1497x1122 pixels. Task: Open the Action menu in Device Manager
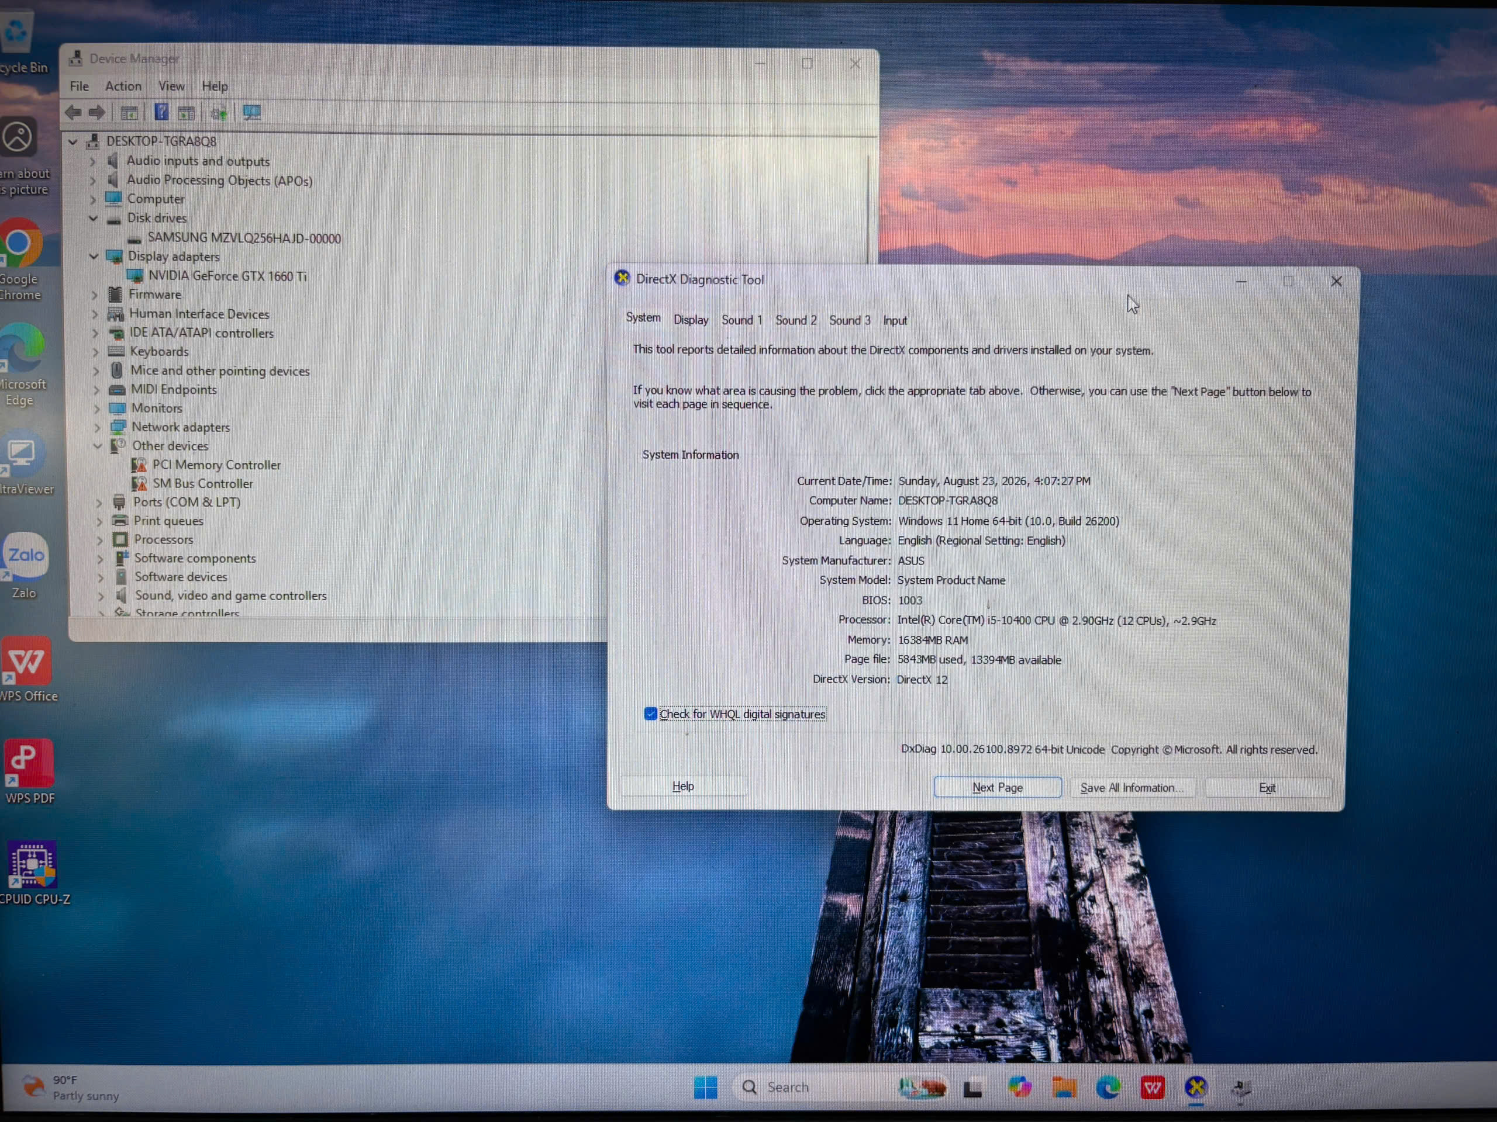point(123,86)
